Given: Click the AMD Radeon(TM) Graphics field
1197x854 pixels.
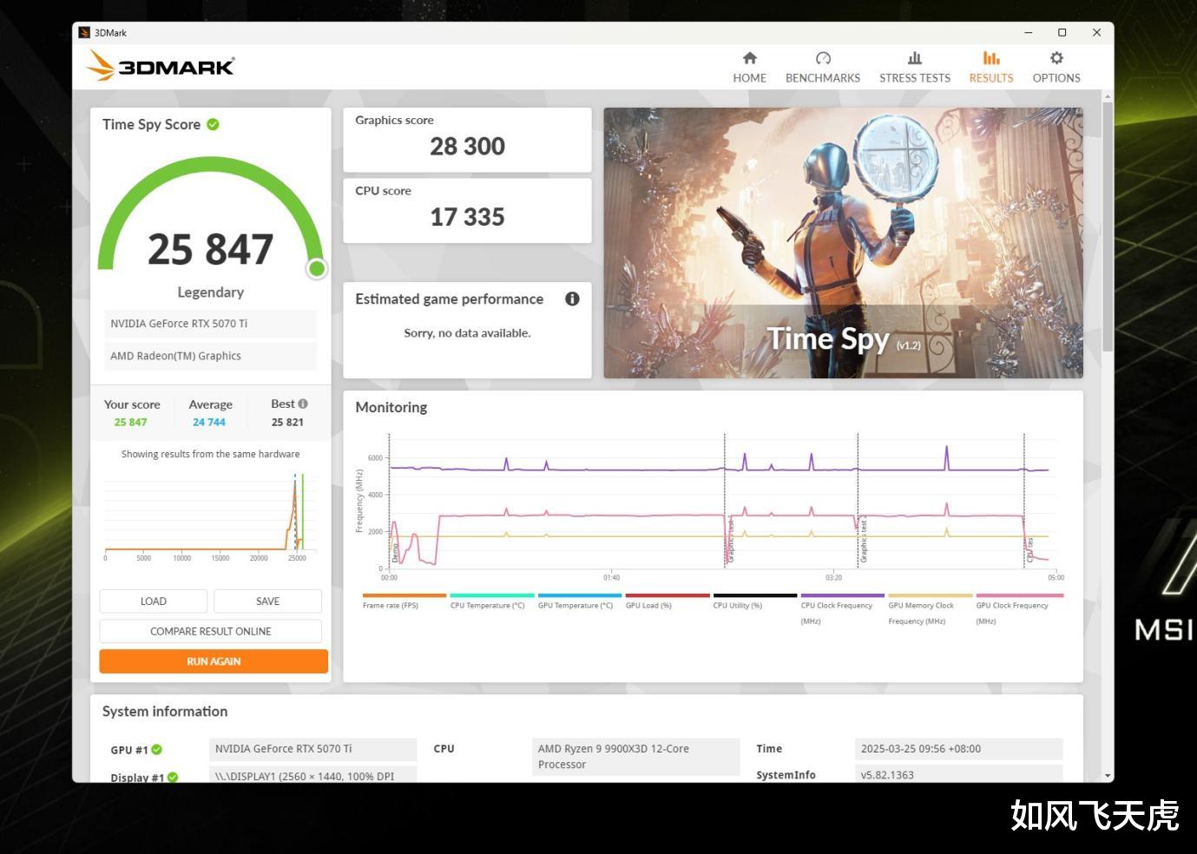Looking at the screenshot, I should pyautogui.click(x=210, y=356).
